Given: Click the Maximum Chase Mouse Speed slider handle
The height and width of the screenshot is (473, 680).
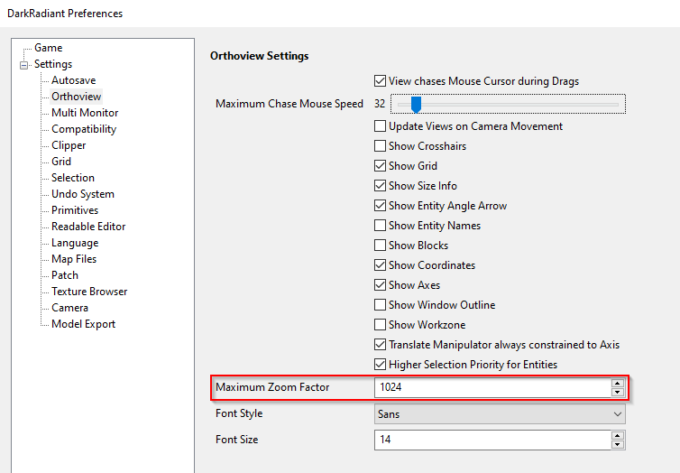Looking at the screenshot, I should pos(416,105).
